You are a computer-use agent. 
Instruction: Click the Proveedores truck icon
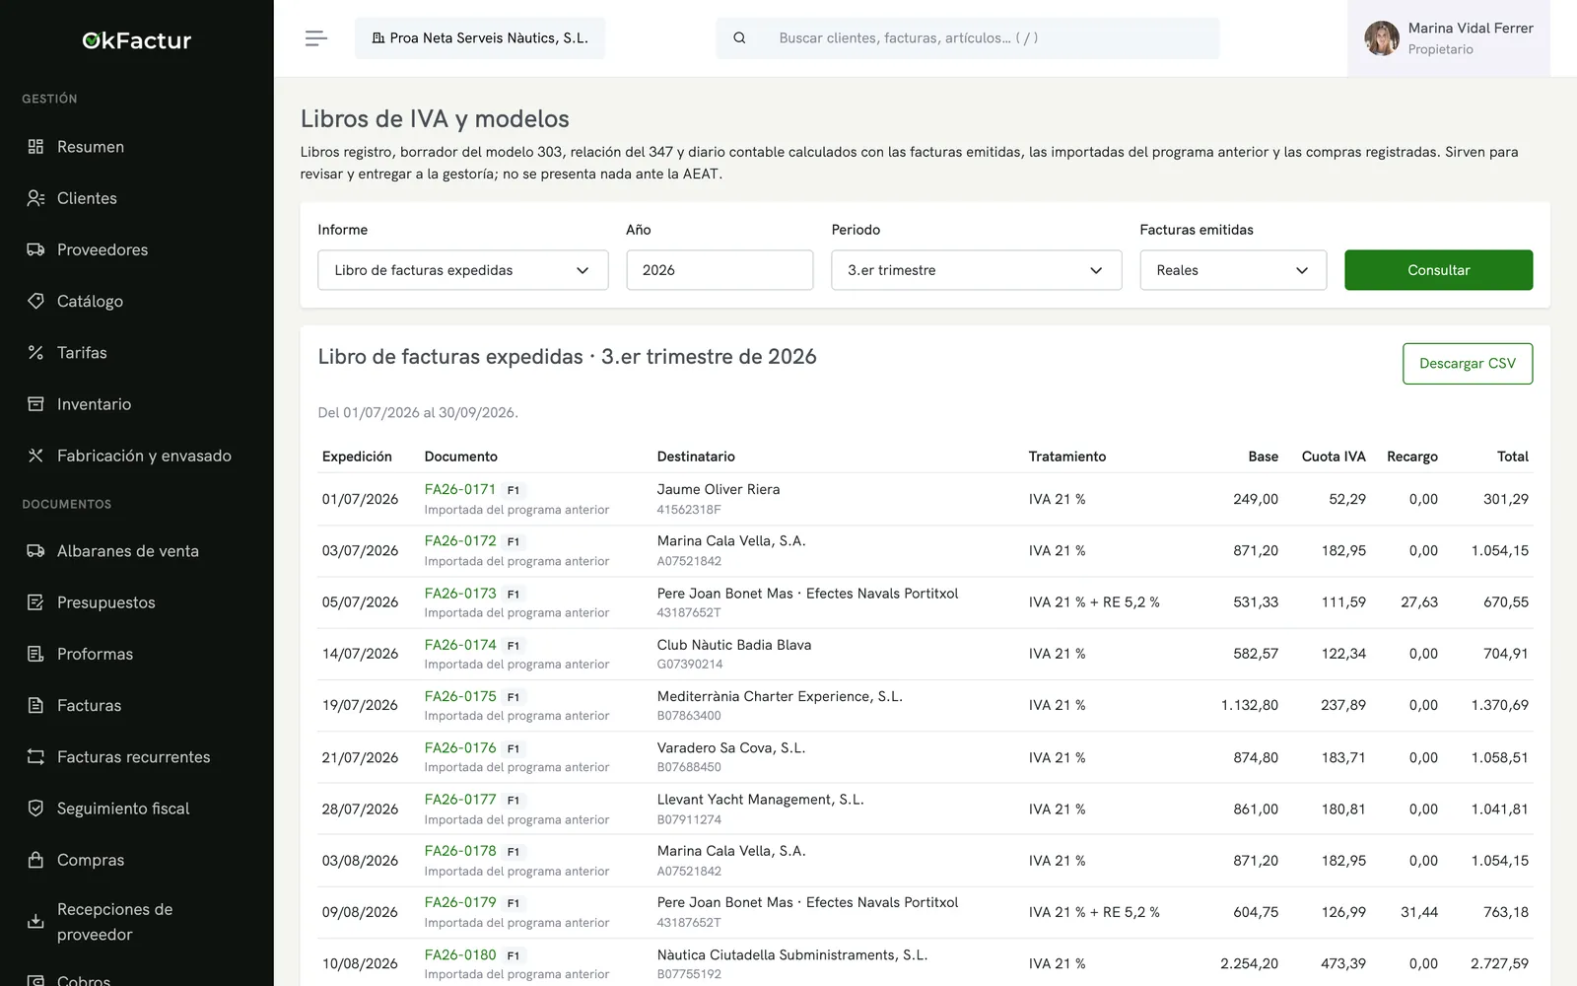point(35,249)
